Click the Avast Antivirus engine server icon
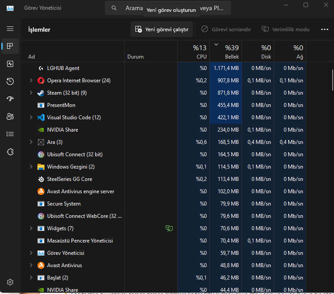 click(41, 191)
